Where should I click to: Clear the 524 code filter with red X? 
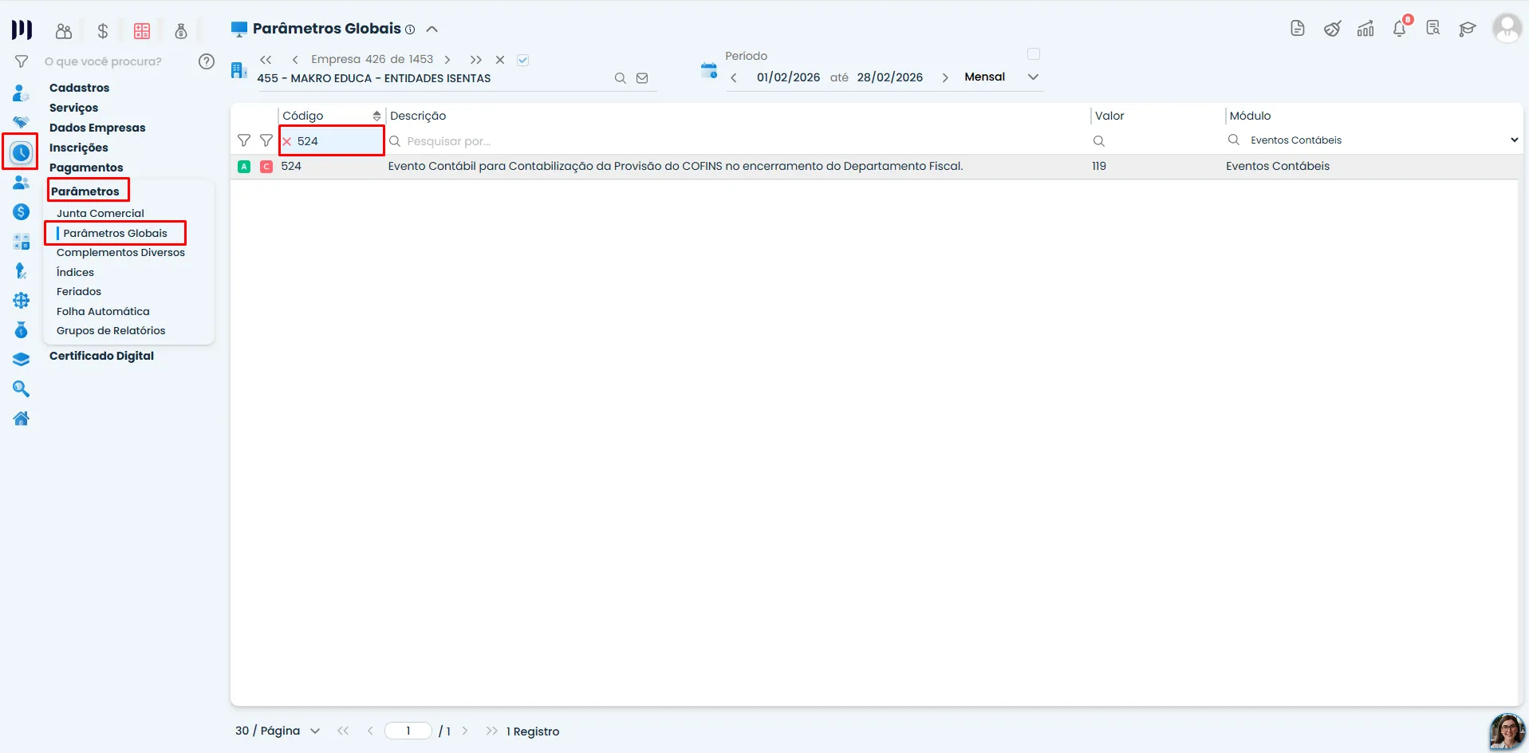click(287, 141)
